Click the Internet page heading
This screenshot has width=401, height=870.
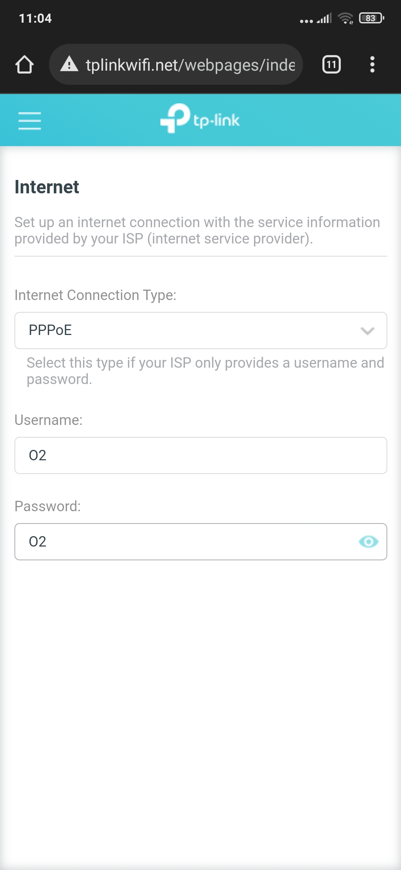47,187
